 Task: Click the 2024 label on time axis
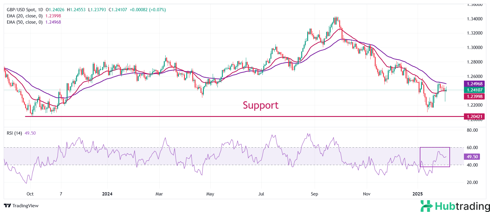pos(107,194)
